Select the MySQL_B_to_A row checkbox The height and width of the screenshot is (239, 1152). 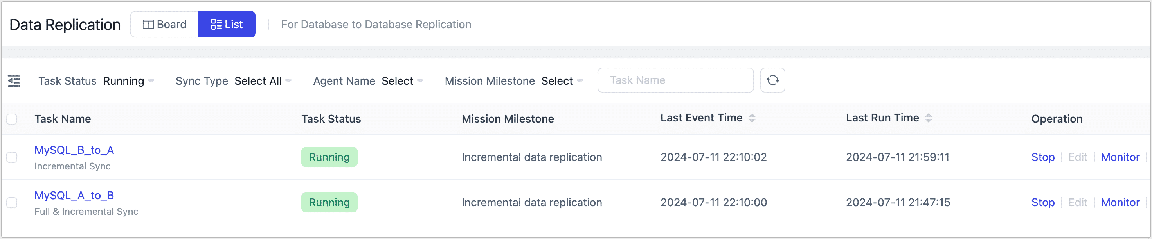(x=11, y=157)
